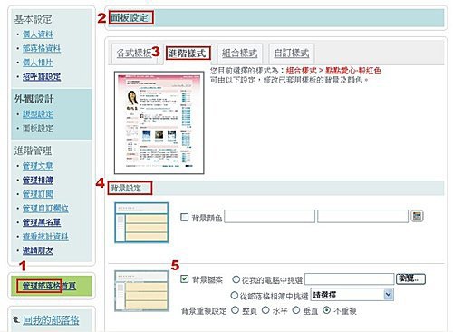Open the 部落格資料 link
The image size is (453, 332).
pyautogui.click(x=42, y=48)
